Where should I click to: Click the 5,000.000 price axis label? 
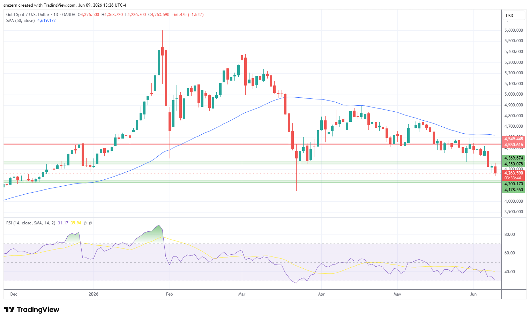(x=514, y=94)
